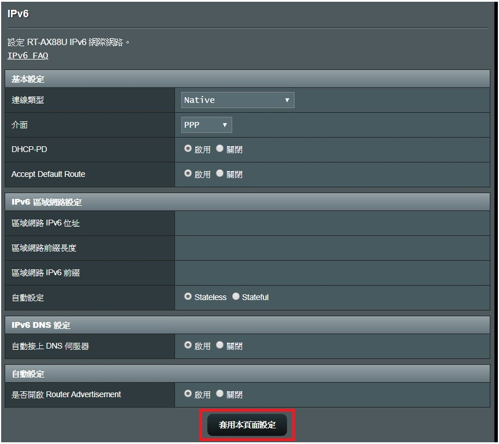Open the IPv6 FAQ link

[x=28, y=55]
